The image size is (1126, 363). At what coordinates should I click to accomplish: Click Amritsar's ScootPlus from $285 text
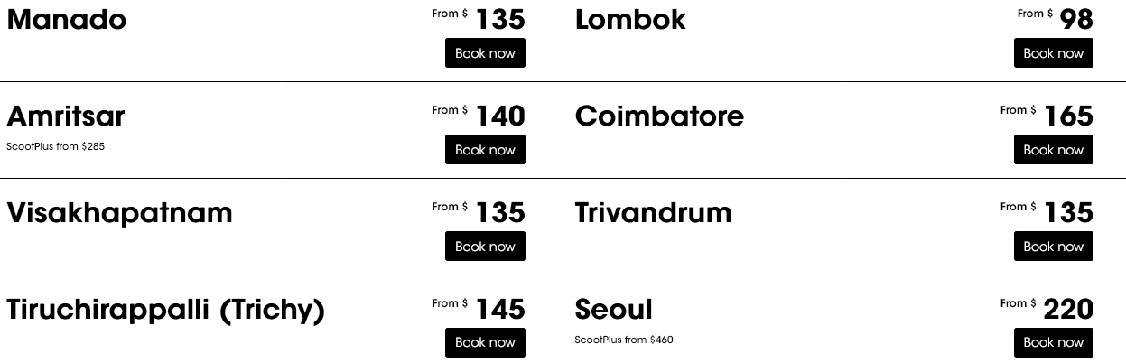click(55, 146)
